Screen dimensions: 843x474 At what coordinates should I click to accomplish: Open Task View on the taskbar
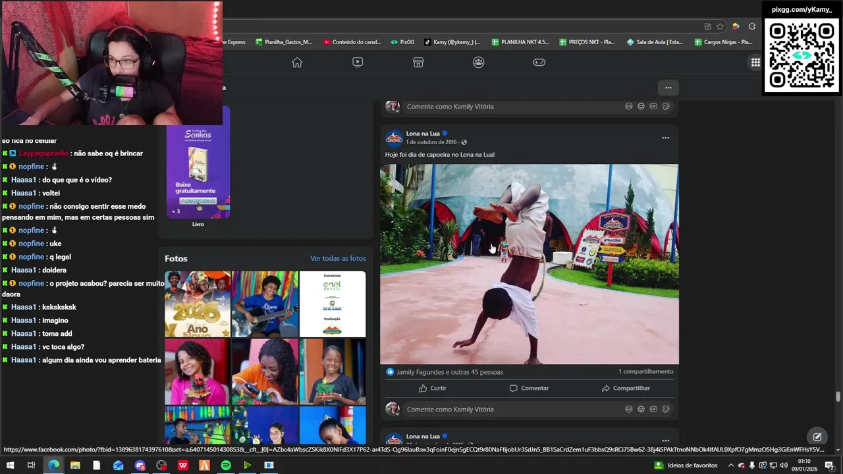click(x=31, y=465)
